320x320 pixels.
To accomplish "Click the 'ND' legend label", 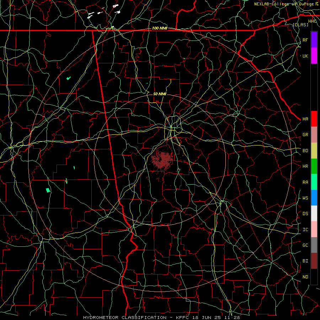I will (x=305, y=277).
